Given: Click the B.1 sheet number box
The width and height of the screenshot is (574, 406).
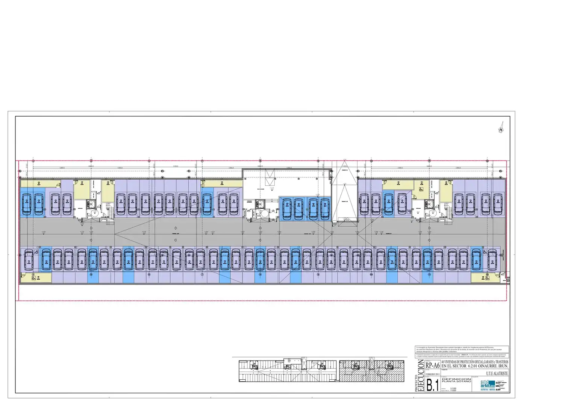Looking at the screenshot, I should 432,385.
